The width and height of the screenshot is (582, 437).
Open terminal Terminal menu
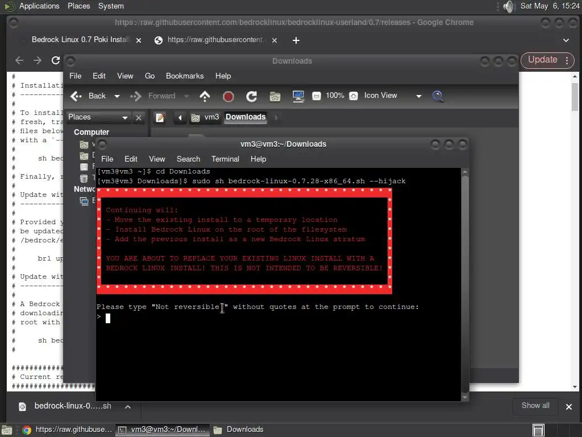(x=225, y=159)
